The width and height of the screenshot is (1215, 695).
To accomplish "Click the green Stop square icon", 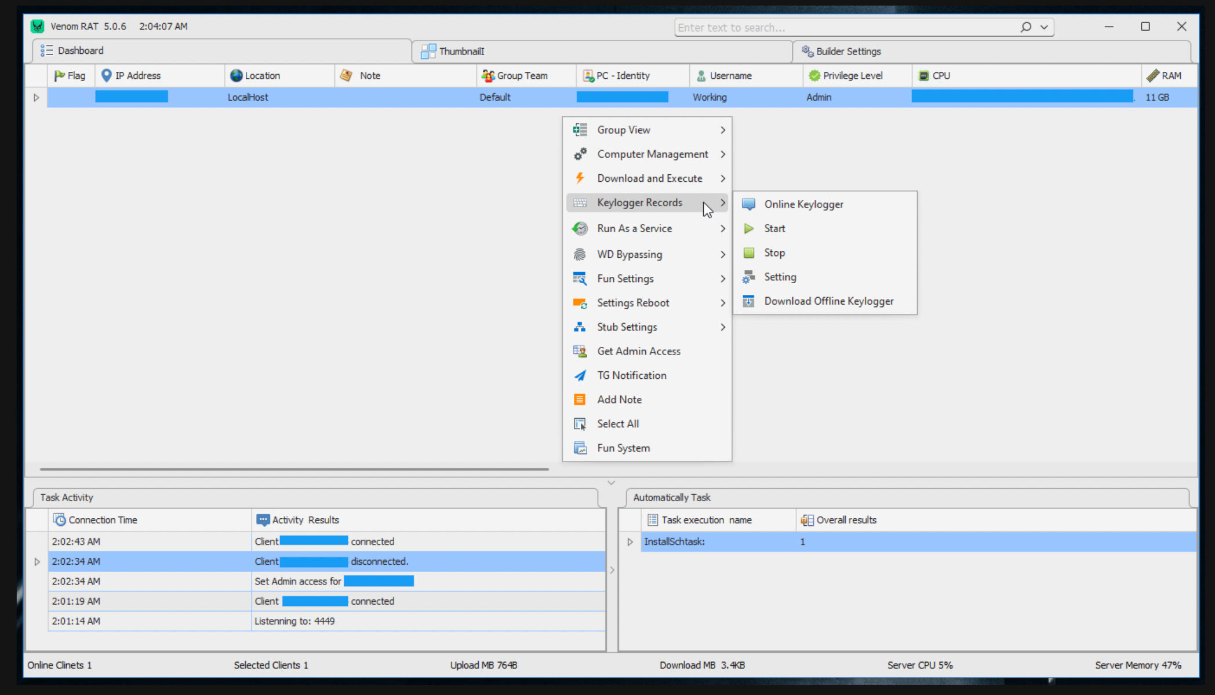I will point(748,253).
